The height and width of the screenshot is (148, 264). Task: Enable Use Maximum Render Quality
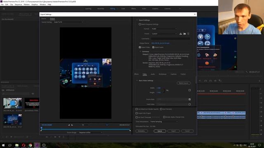[137, 109]
